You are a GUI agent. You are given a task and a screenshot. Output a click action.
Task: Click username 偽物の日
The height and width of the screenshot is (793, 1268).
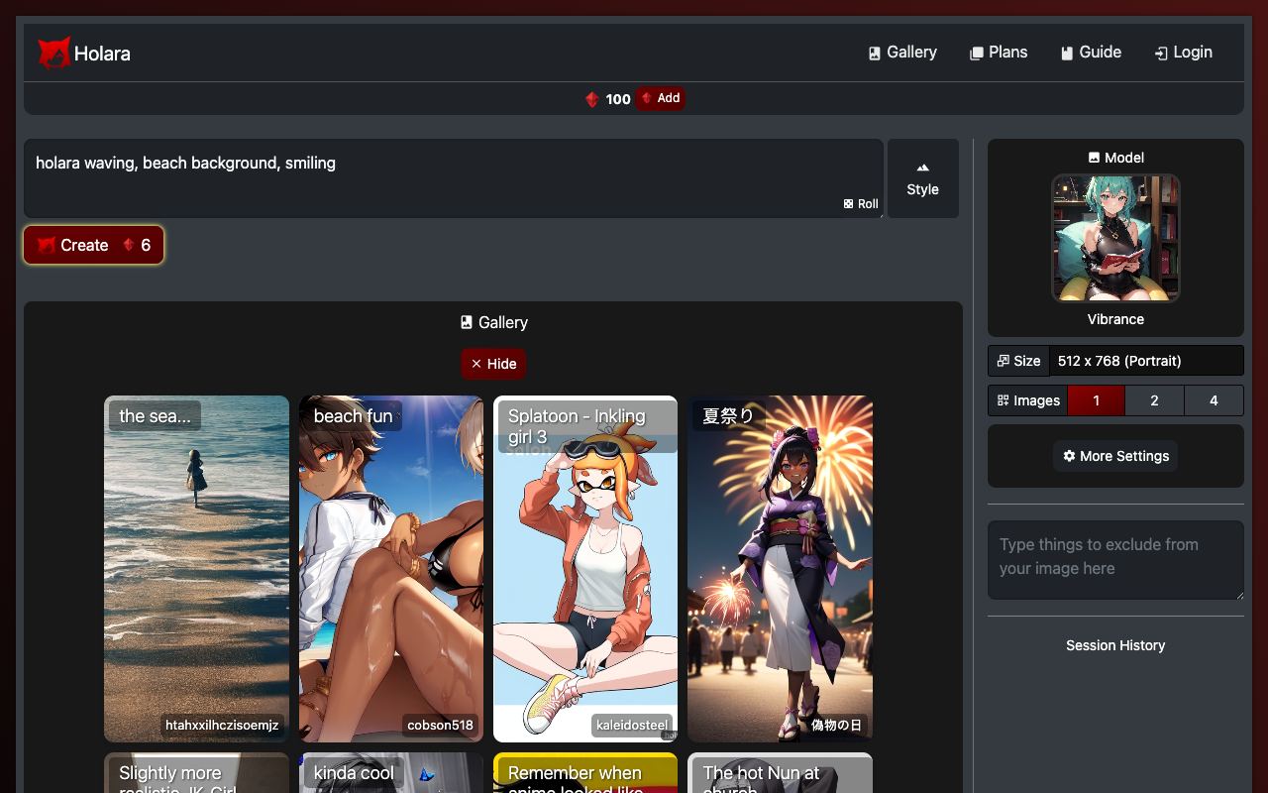[837, 725]
